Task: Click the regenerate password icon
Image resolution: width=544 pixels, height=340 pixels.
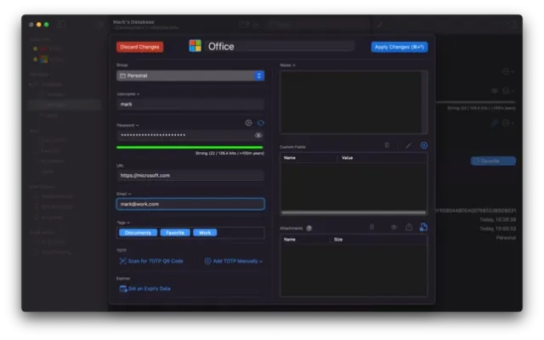Action: [260, 123]
